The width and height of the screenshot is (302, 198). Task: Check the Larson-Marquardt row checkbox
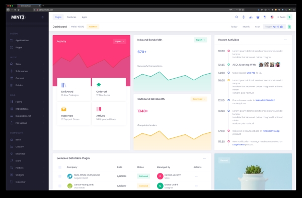pyautogui.click(x=60, y=186)
